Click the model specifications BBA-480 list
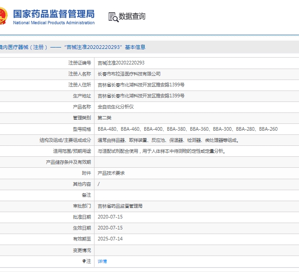The width and height of the screenshot is (299, 272). pyautogui.click(x=188, y=129)
